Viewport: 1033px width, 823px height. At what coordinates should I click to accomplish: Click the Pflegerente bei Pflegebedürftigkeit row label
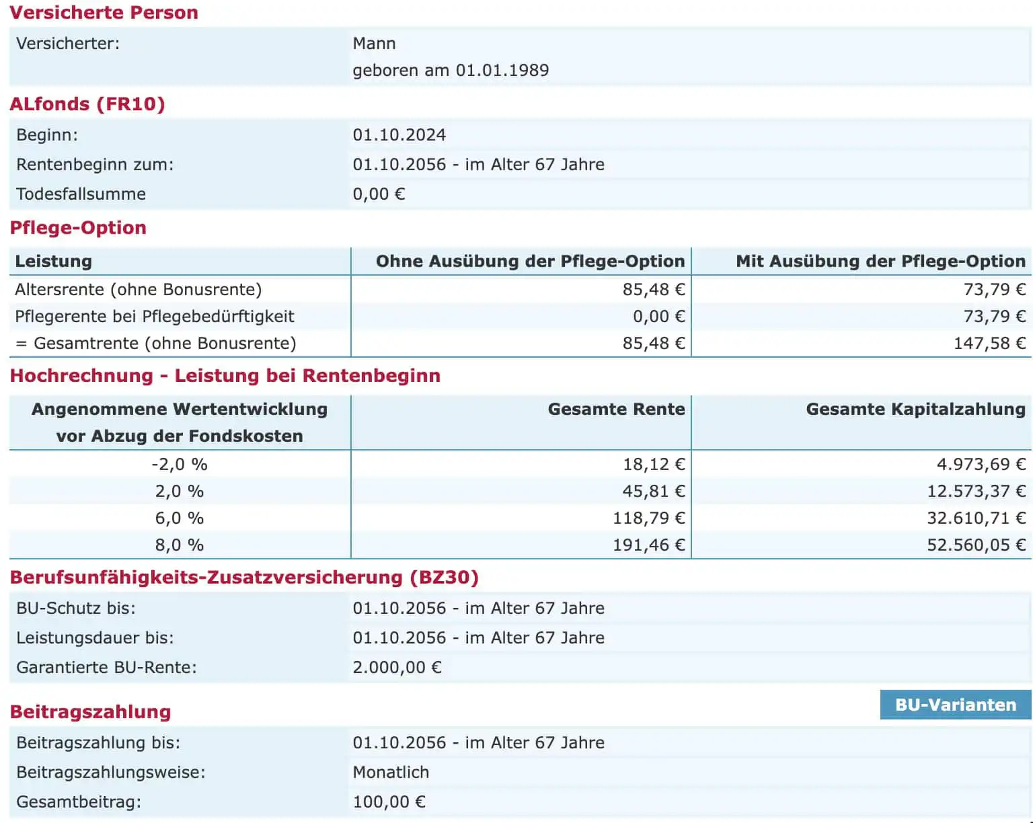point(155,317)
